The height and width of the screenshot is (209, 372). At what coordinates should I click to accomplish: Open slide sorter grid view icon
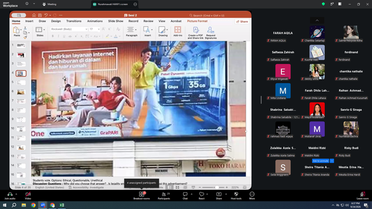[177, 188]
